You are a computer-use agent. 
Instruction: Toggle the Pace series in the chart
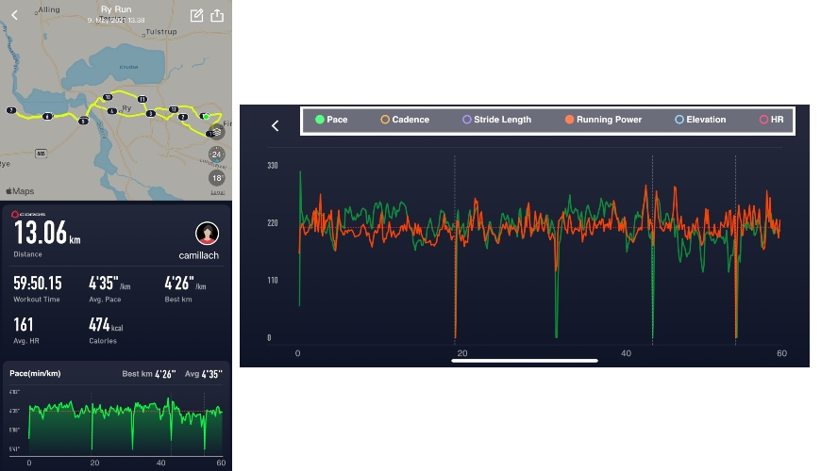pos(331,120)
